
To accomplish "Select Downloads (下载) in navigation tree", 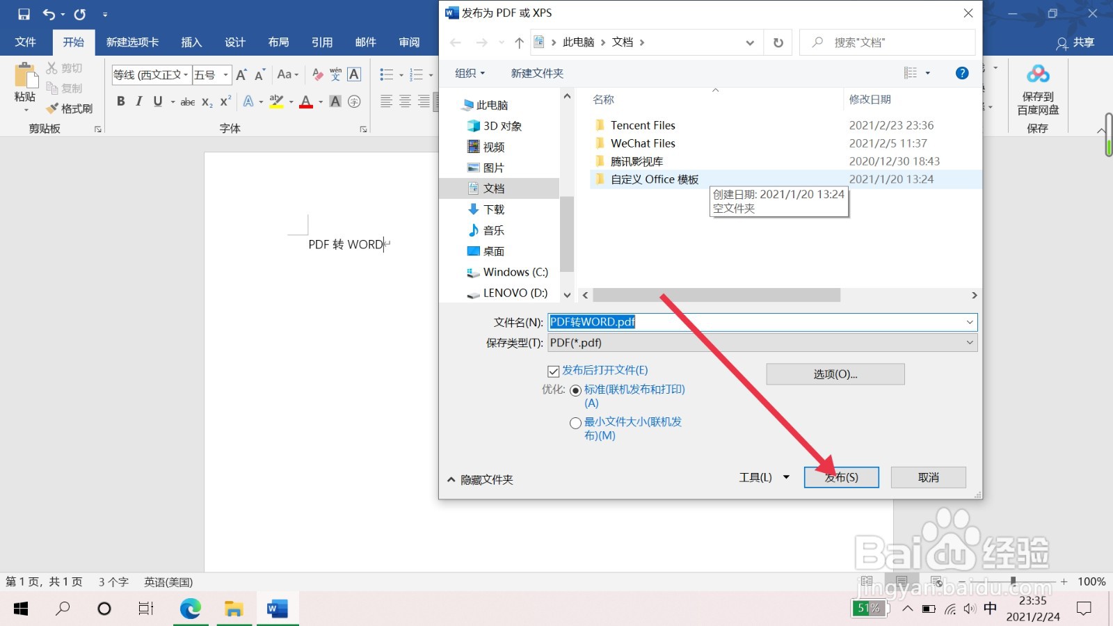I will click(494, 209).
